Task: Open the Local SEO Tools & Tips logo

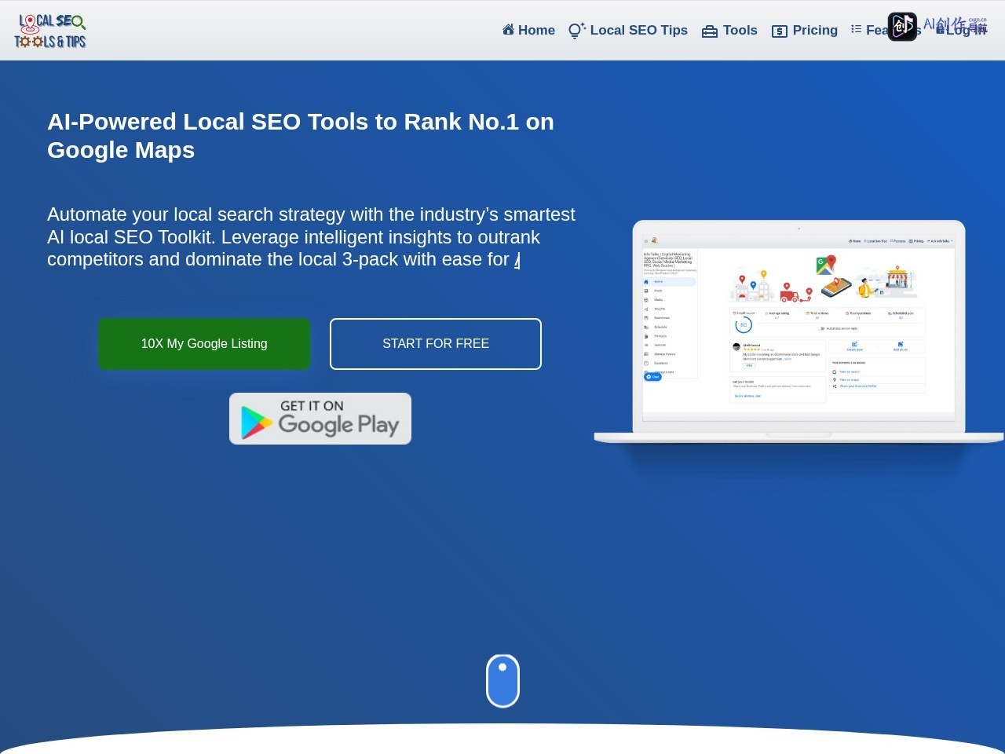Action: pyautogui.click(x=50, y=31)
